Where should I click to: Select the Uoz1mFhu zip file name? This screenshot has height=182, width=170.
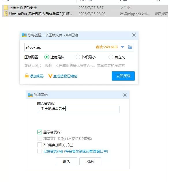tap(41, 14)
